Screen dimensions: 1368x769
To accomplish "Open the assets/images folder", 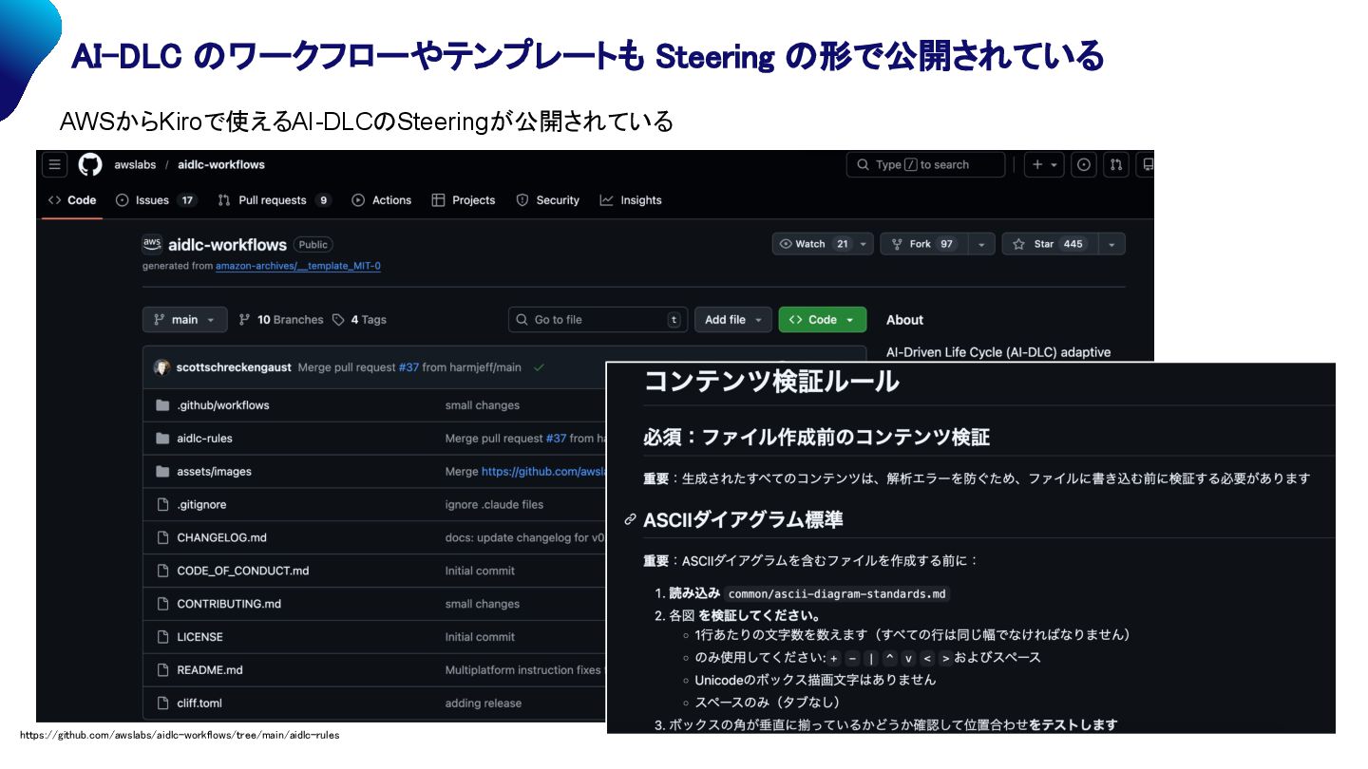I will [214, 472].
